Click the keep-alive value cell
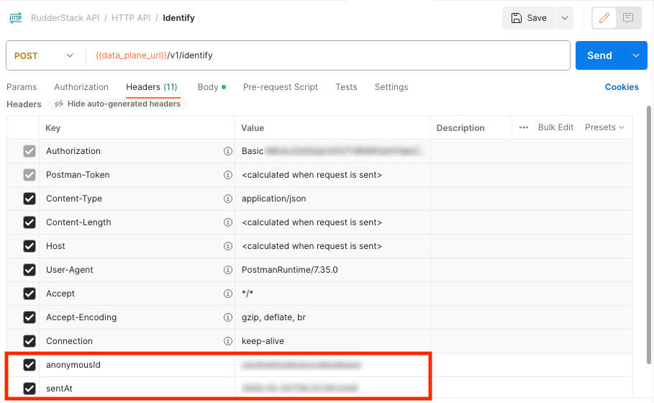The width and height of the screenshot is (654, 403). 332,341
